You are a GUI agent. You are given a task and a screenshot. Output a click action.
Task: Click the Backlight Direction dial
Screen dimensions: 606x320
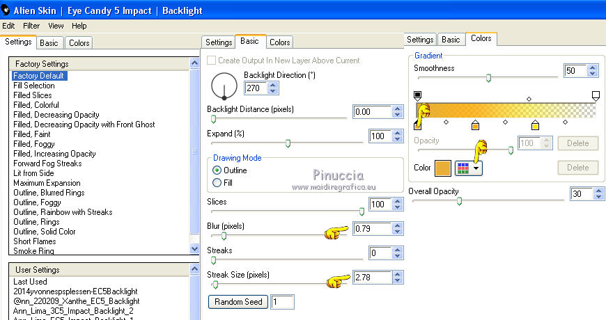[x=224, y=86]
